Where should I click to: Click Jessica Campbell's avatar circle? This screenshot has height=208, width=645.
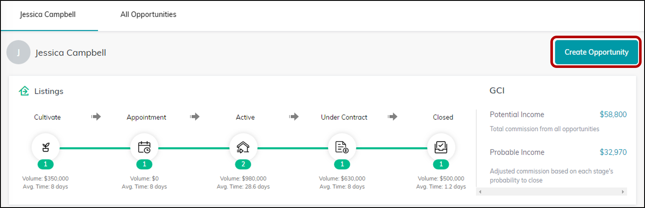[19, 53]
